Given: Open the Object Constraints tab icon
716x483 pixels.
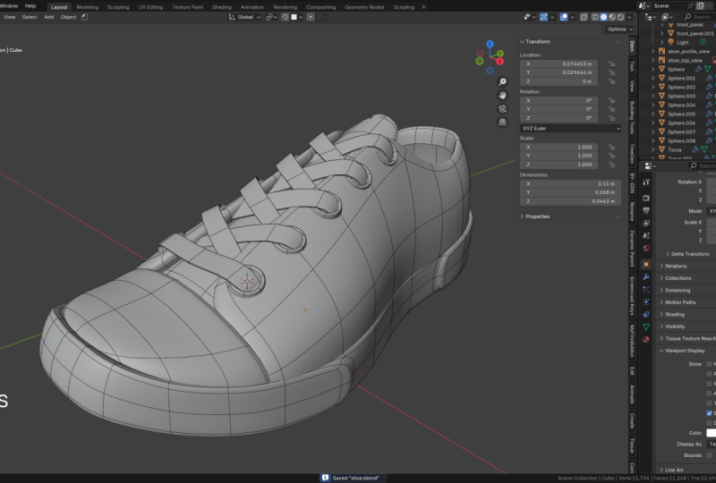Looking at the screenshot, I should [x=646, y=314].
